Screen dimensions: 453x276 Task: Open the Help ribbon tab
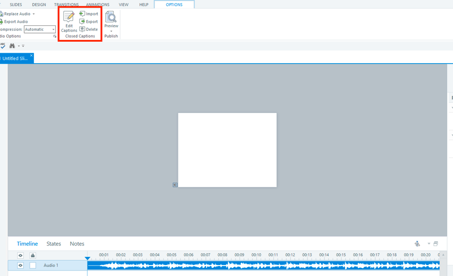[x=144, y=5]
